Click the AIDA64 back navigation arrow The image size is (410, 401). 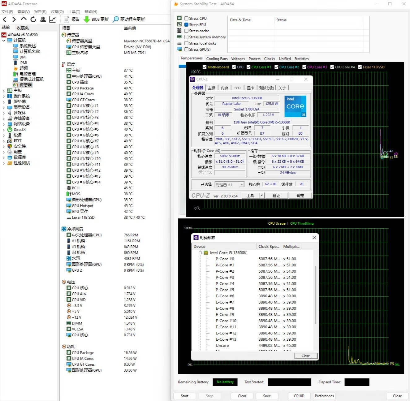click(x=5, y=19)
